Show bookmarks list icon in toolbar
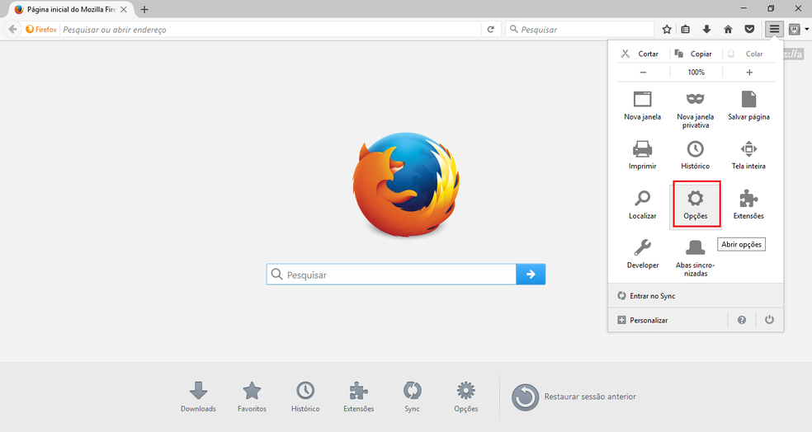 (686, 30)
